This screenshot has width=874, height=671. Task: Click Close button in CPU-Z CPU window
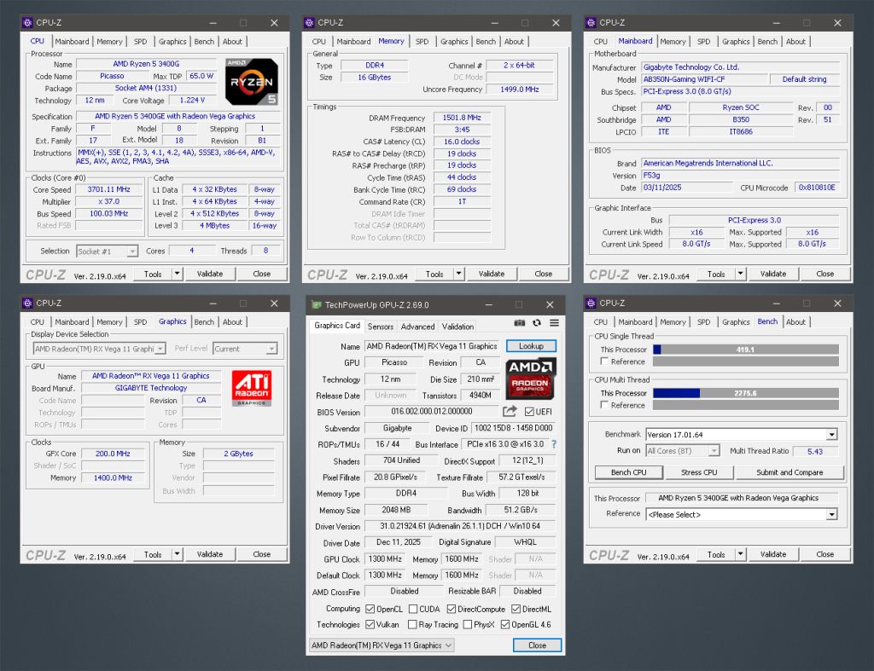coord(261,274)
